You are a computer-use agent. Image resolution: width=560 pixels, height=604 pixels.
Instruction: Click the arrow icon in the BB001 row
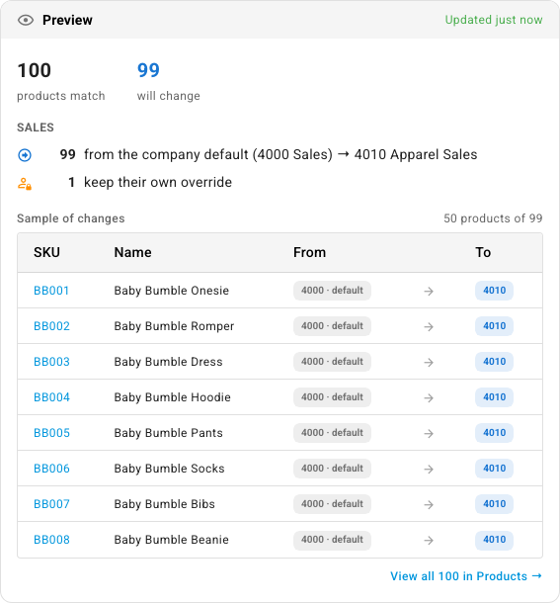point(429,292)
